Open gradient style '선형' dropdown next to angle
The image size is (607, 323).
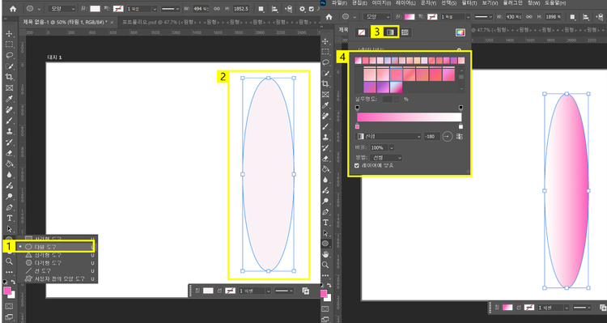click(388, 136)
